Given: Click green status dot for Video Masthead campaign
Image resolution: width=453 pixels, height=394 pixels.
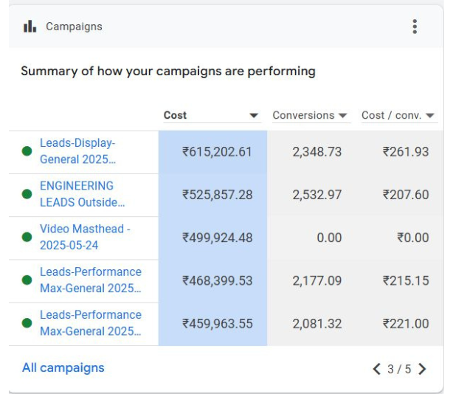Looking at the screenshot, I should [x=27, y=237].
